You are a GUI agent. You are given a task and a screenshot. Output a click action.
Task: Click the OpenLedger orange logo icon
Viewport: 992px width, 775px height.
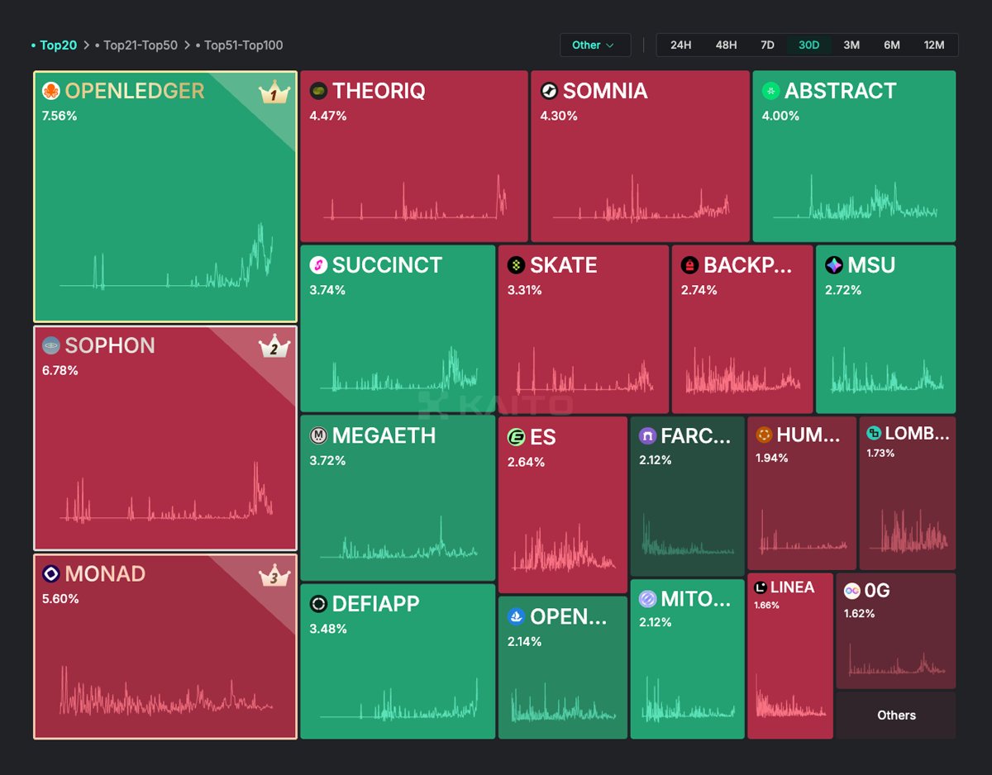pos(51,91)
